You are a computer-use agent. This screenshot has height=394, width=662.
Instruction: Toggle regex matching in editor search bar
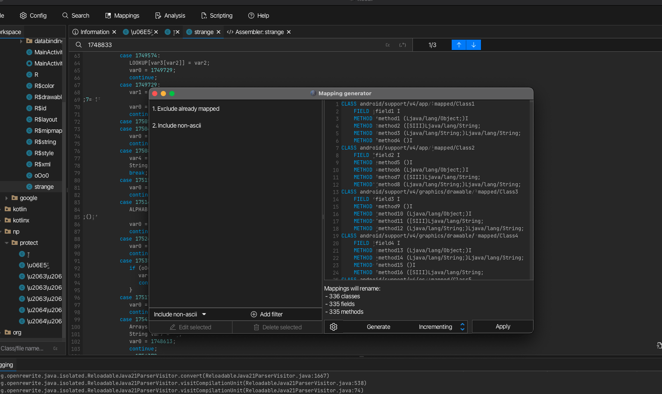[403, 45]
